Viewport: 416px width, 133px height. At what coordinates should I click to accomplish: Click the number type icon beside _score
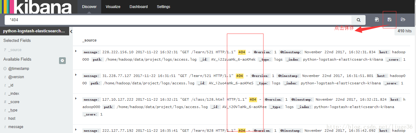(x=5, y=102)
